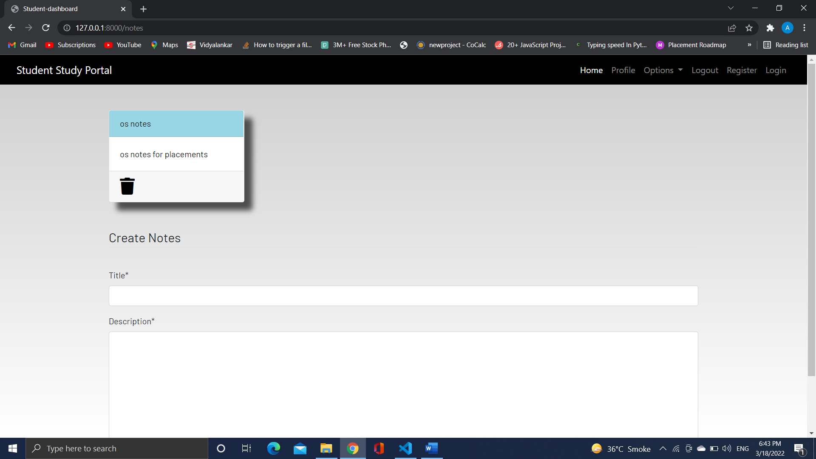Reload the page with the refresh icon
Image resolution: width=816 pixels, height=459 pixels.
point(46,28)
